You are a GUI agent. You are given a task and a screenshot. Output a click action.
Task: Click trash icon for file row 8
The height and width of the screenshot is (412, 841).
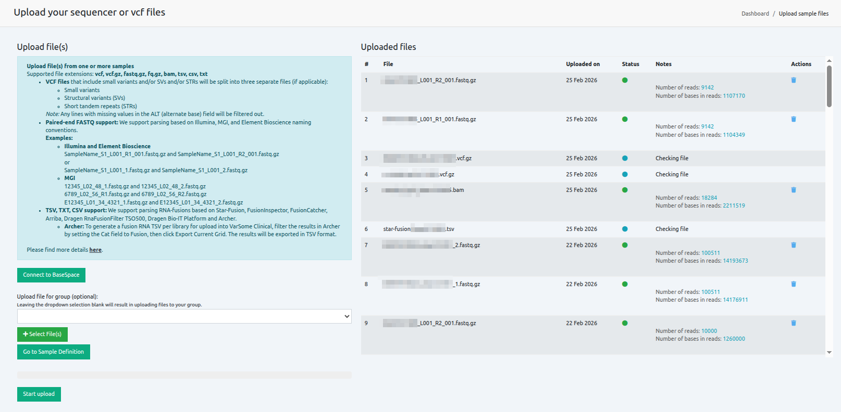pos(794,284)
